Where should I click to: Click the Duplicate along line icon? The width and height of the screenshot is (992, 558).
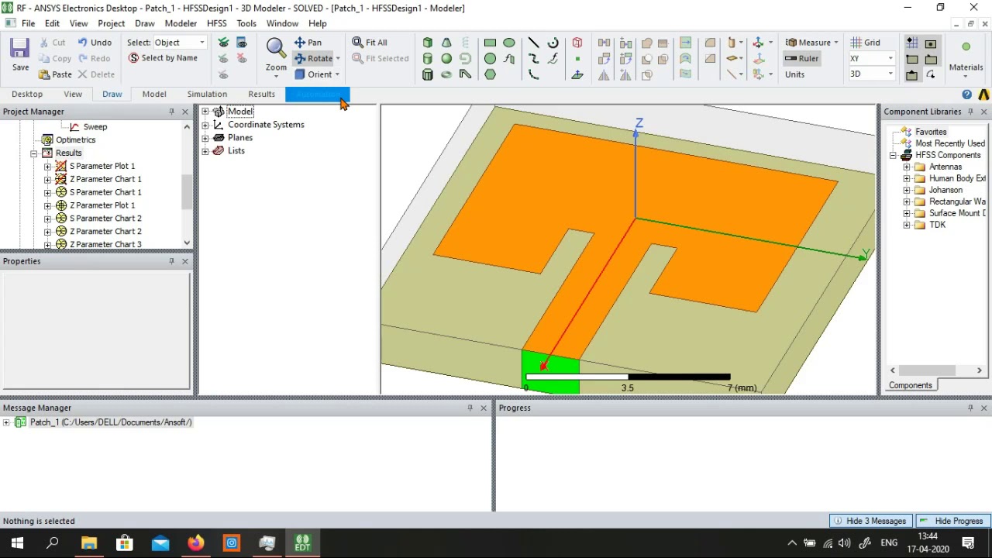point(625,43)
